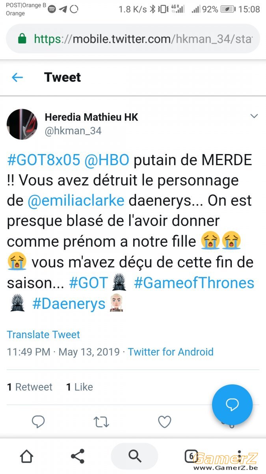Open the tweet options chevron menu
Screen dimensions: 266x474
tap(254, 116)
